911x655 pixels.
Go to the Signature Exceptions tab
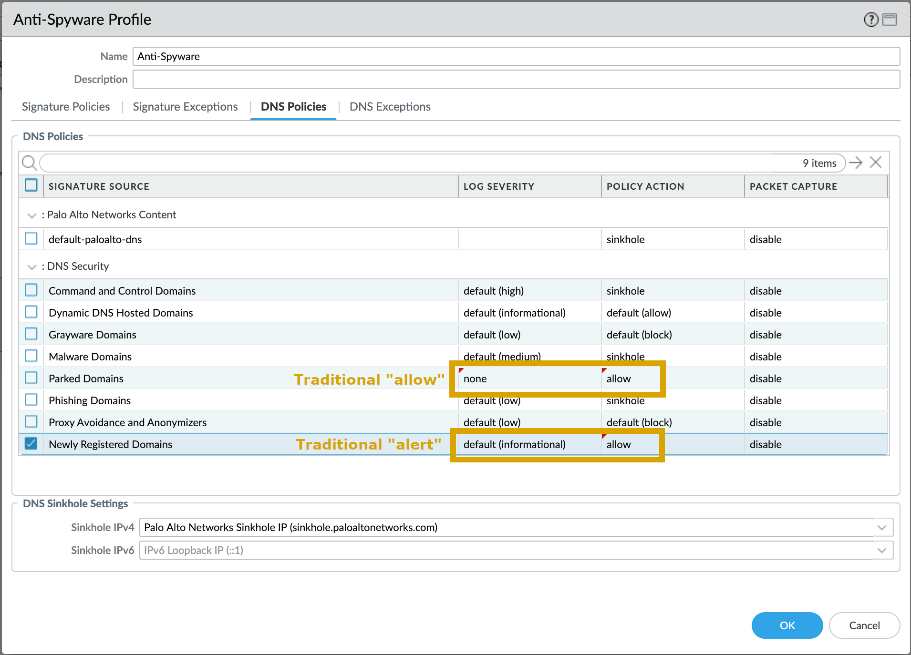pyautogui.click(x=185, y=107)
